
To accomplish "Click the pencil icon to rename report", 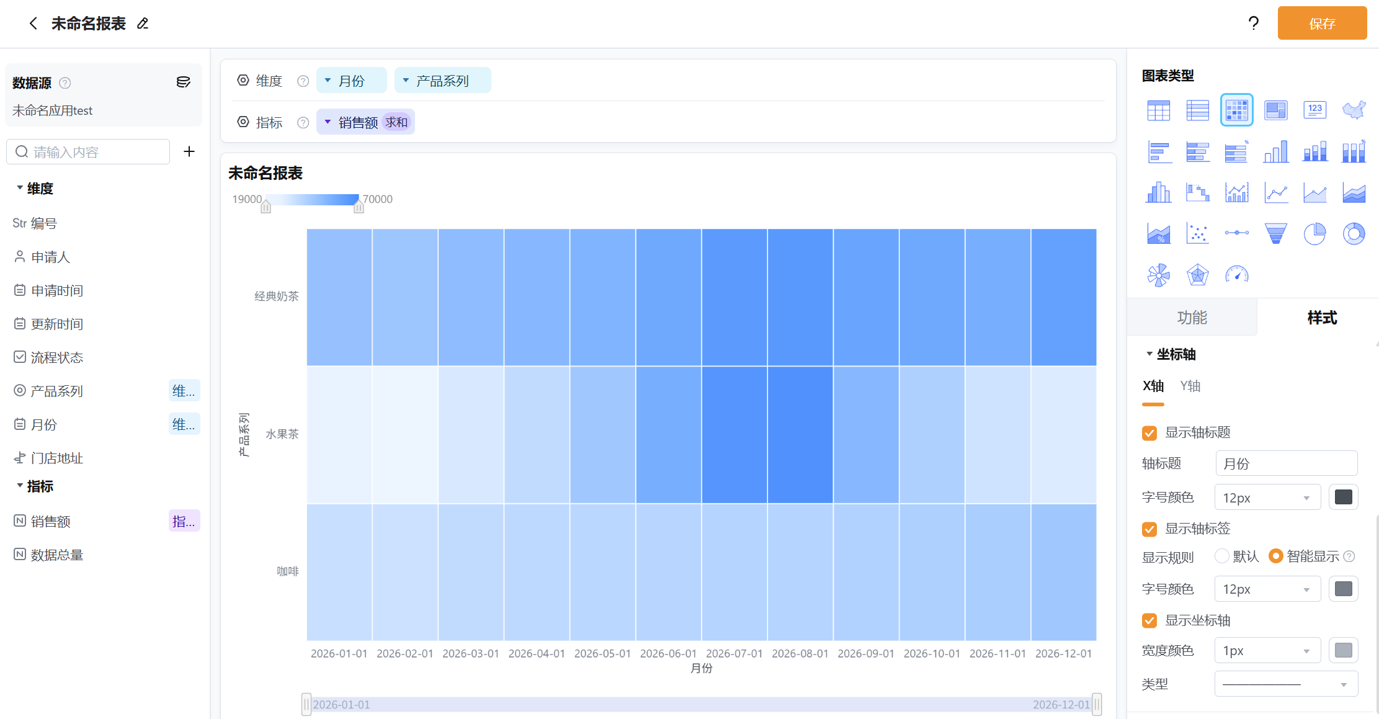I will 143,24.
